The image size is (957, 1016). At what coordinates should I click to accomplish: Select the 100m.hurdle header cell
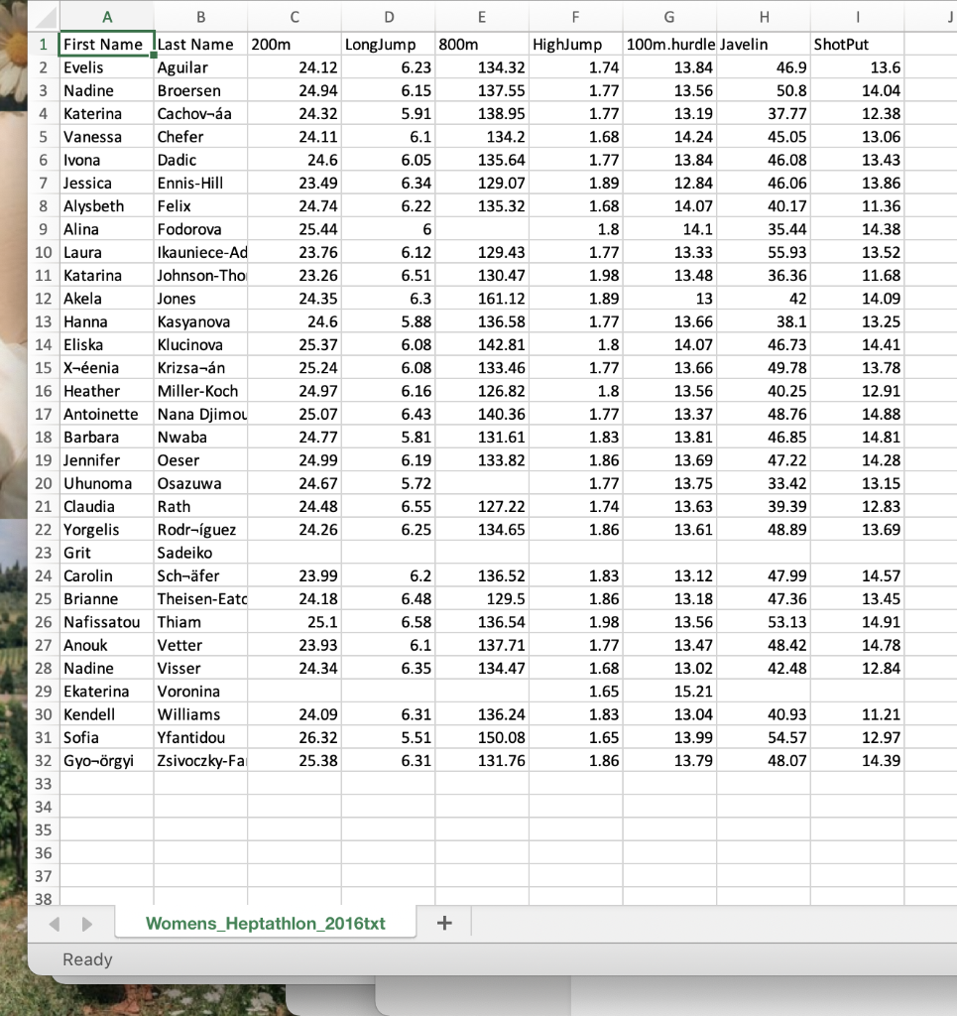click(x=669, y=44)
